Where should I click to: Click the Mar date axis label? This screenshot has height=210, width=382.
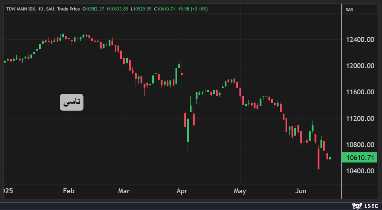coord(124,191)
